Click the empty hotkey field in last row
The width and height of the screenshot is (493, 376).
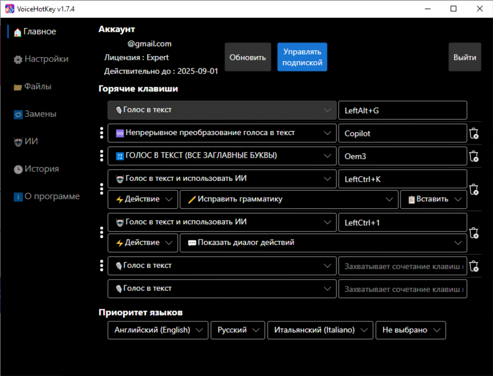click(x=403, y=289)
